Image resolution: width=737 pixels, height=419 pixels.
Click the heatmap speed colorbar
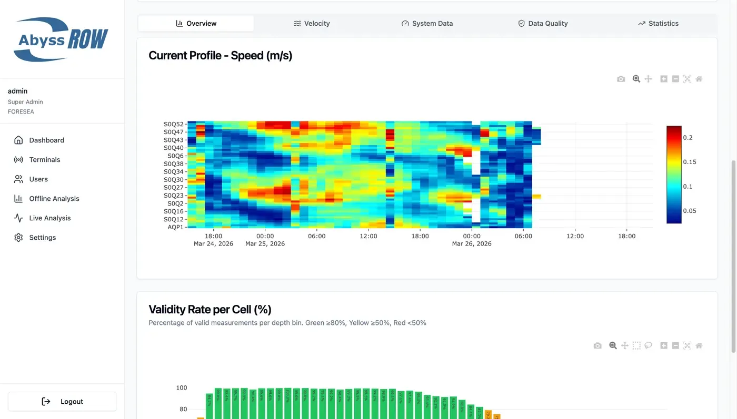tap(674, 175)
